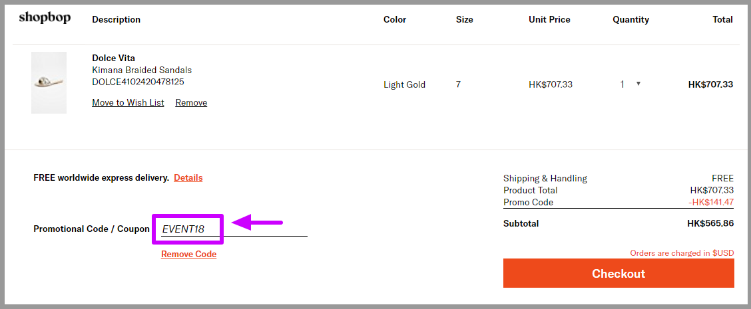Click the quantity value 1

pyautogui.click(x=622, y=84)
